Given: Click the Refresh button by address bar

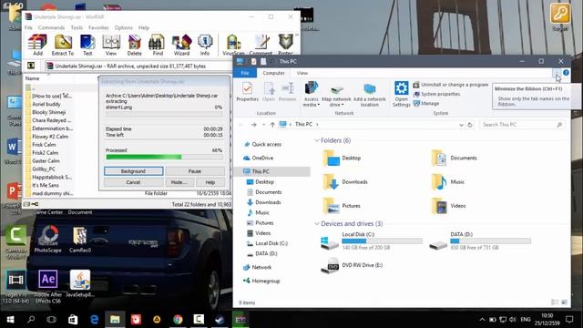Looking at the screenshot, I should pyautogui.click(x=470, y=125).
